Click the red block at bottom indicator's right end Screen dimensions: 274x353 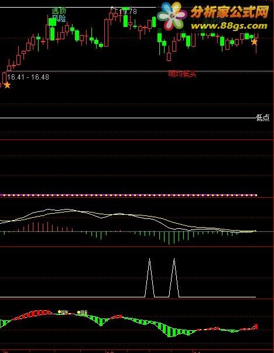pyautogui.click(x=256, y=327)
